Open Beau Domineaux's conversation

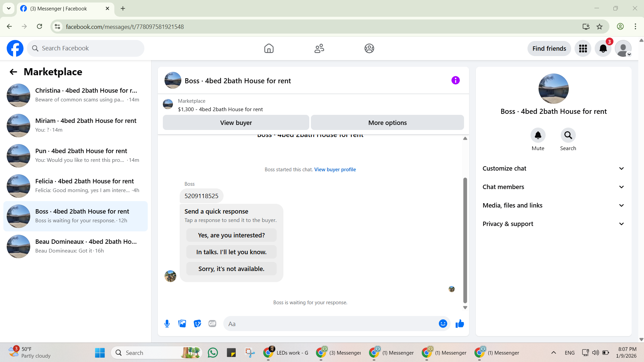(76, 246)
